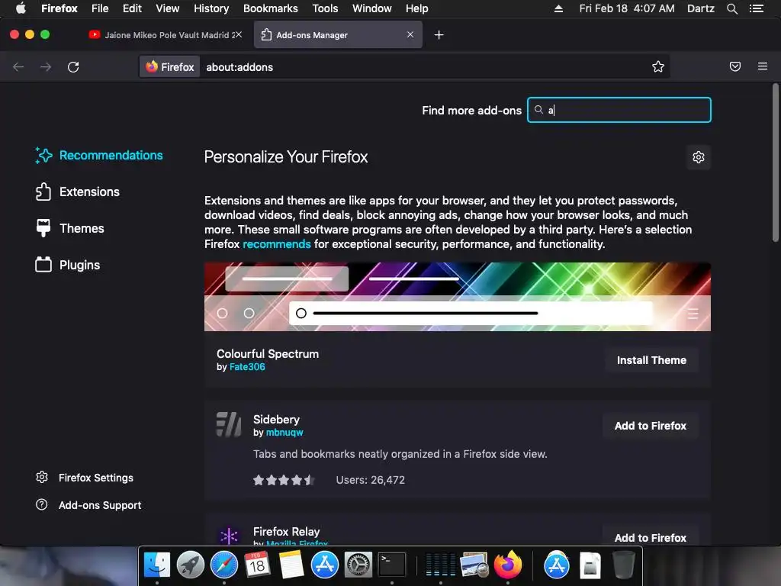The width and height of the screenshot is (781, 586).
Task: Open the Firefox hamburger application menu
Action: coord(763,66)
